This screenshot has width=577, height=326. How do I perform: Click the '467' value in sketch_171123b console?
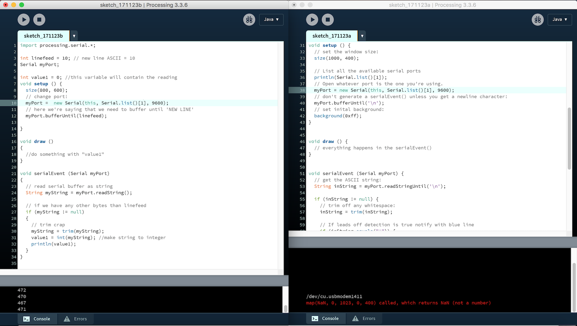22,303
